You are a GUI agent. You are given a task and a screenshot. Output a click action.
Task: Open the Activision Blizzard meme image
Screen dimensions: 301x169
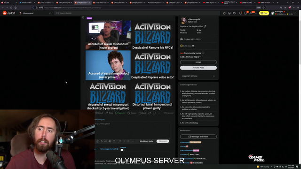(130, 65)
